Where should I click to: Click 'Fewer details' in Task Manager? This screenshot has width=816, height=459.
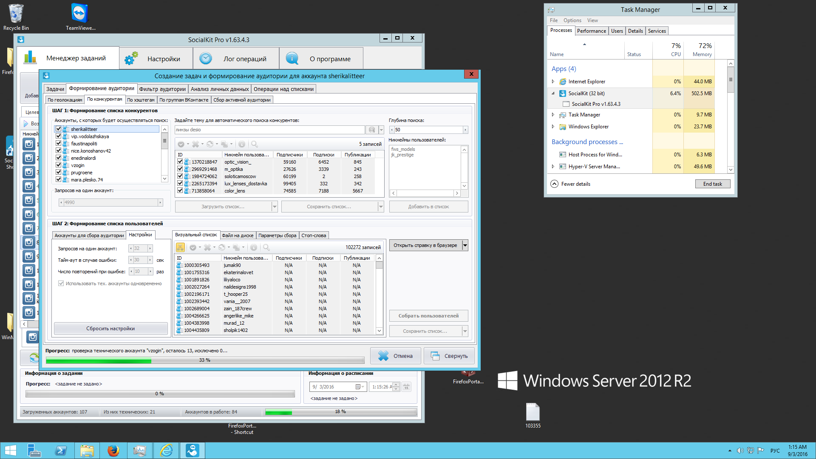570,184
